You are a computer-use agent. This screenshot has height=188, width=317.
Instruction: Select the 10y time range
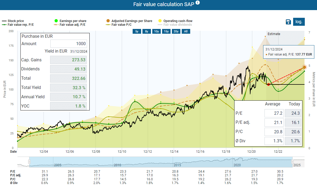click(x=157, y=31)
